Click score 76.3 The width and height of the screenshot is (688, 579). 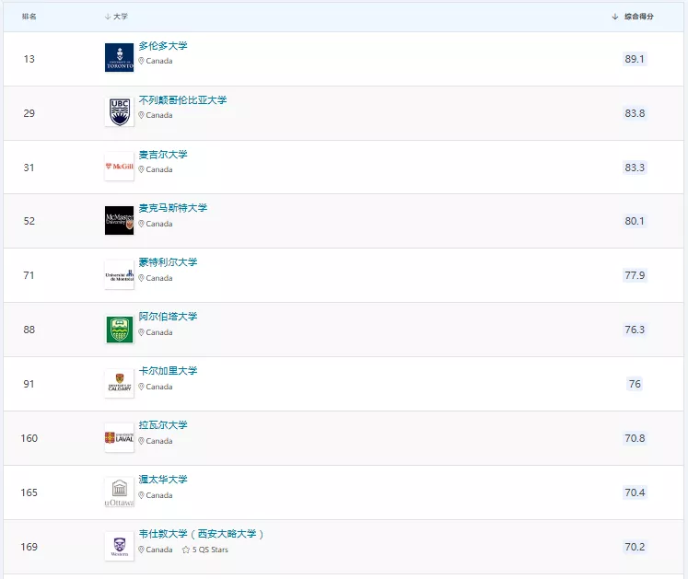pyautogui.click(x=635, y=330)
